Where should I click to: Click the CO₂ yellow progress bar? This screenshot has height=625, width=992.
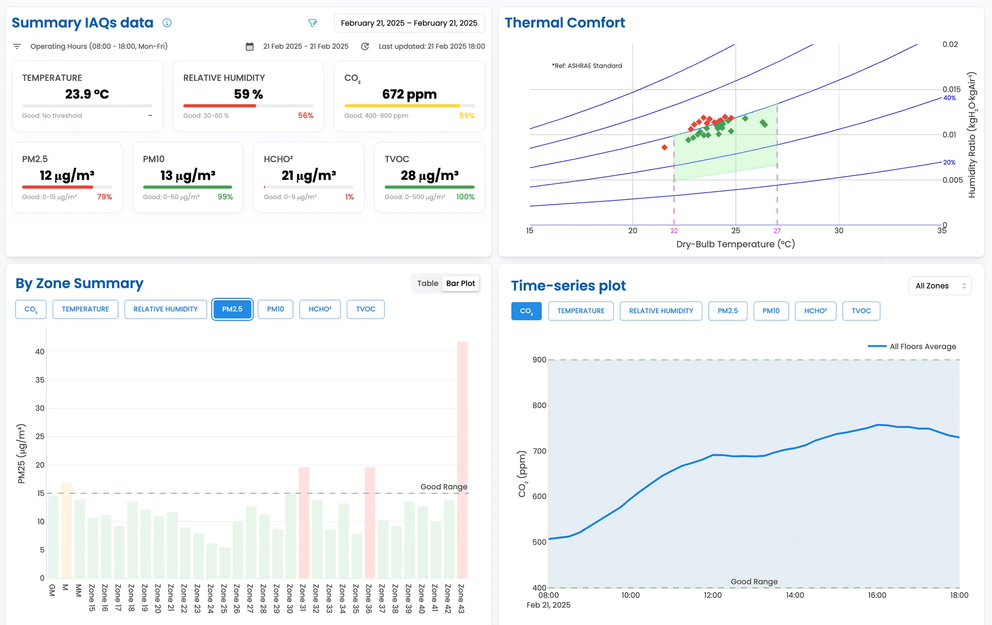click(402, 106)
